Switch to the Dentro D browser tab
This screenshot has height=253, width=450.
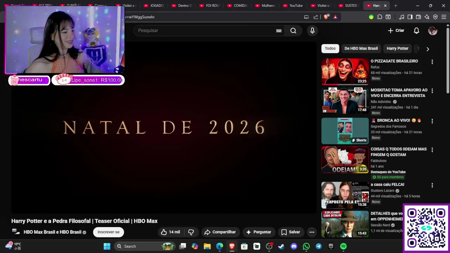(182, 6)
